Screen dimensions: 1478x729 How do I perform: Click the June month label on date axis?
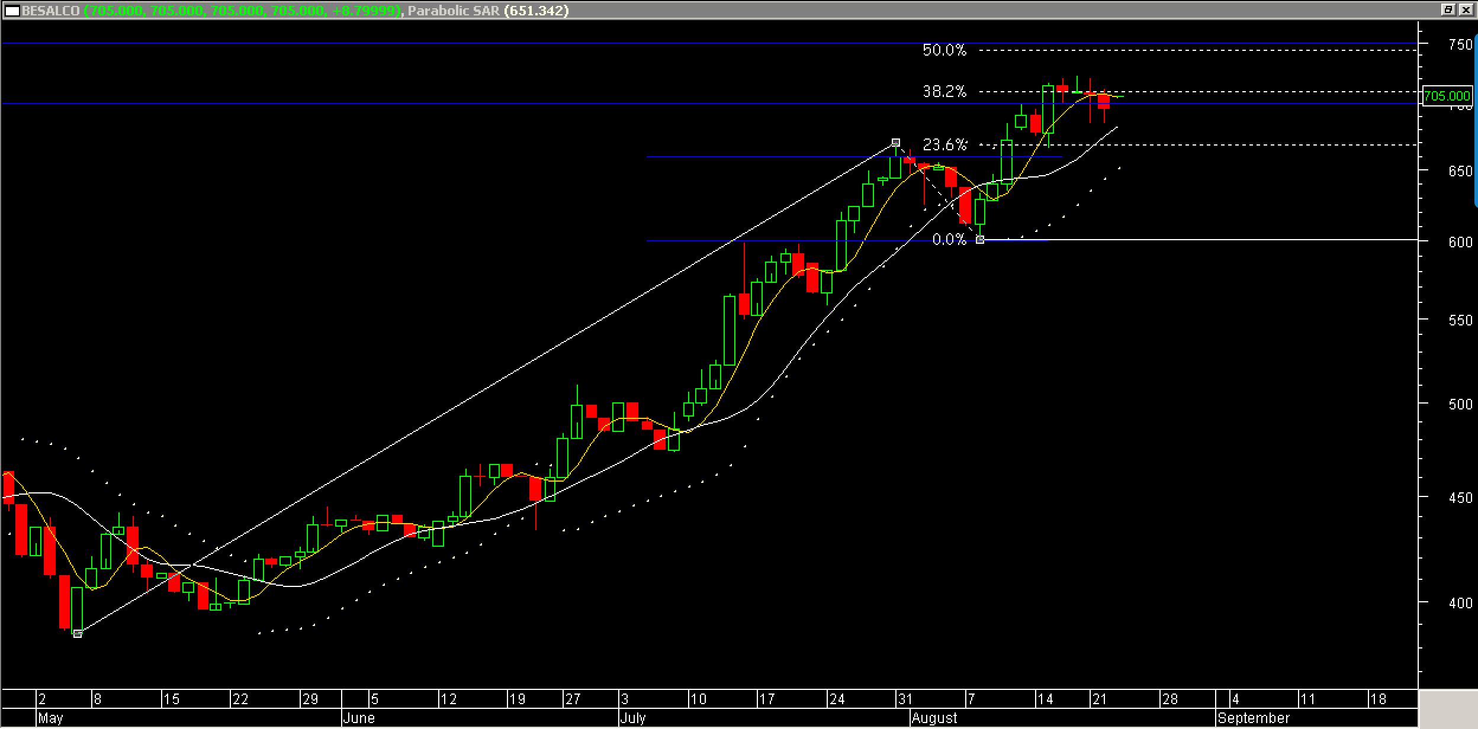359,718
